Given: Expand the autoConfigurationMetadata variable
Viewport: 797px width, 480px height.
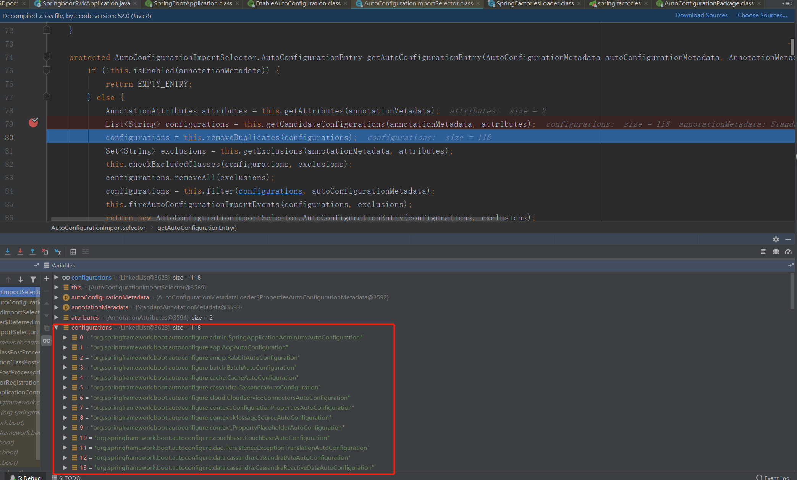Looking at the screenshot, I should (57, 297).
